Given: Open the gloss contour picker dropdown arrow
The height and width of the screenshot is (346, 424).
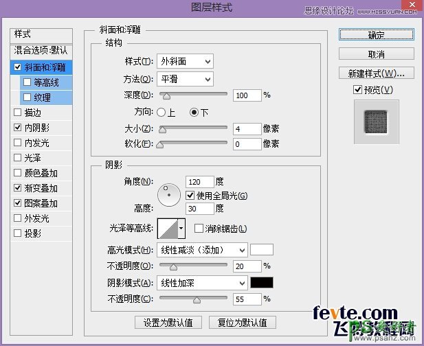Looking at the screenshot, I should 181,228.
